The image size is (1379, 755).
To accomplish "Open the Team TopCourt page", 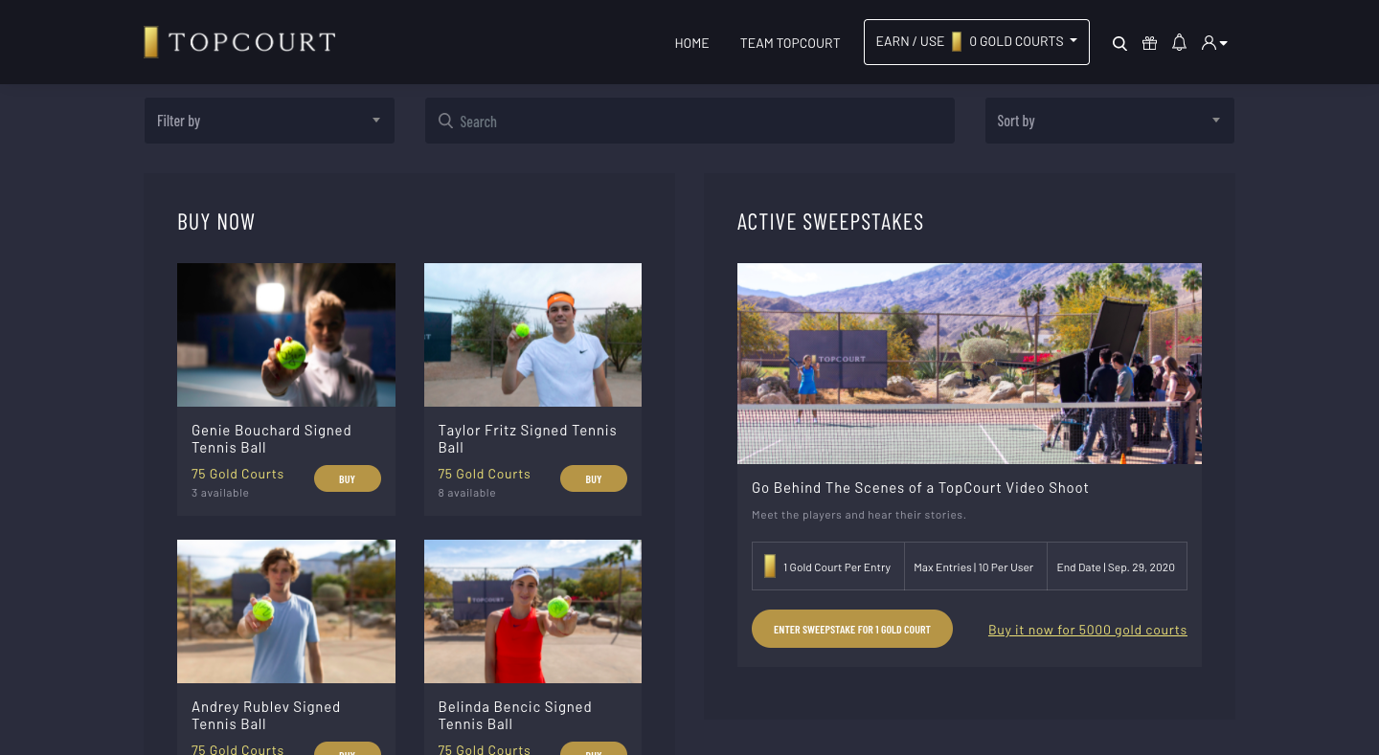I will 790,43.
